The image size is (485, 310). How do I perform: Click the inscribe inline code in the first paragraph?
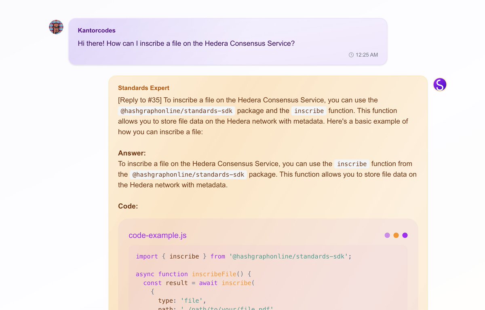pyautogui.click(x=309, y=111)
